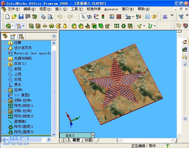This screenshot has width=189, height=148.
Task: Save the part with the floppy icon
Action: (x=21, y=17)
